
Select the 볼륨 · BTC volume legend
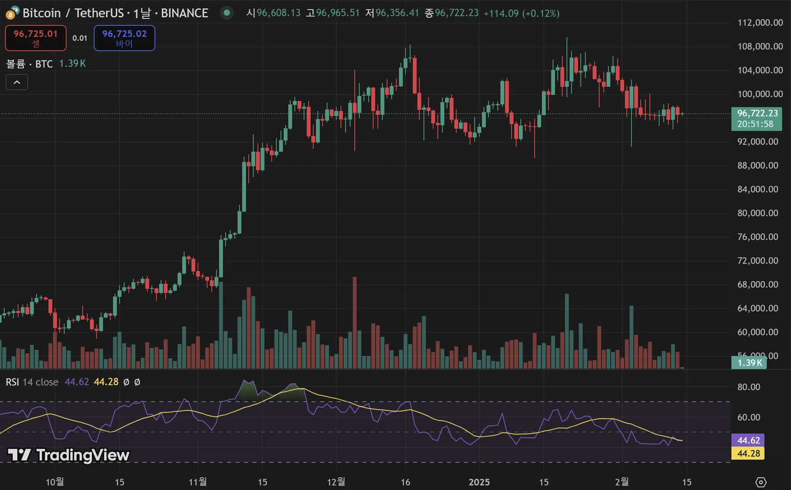pos(30,64)
